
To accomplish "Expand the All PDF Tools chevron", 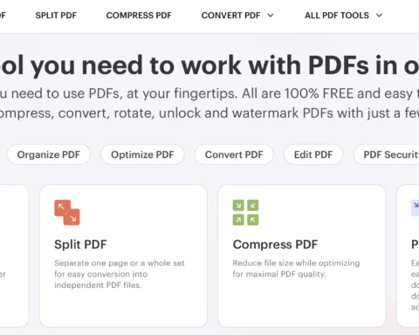I will [x=379, y=16].
